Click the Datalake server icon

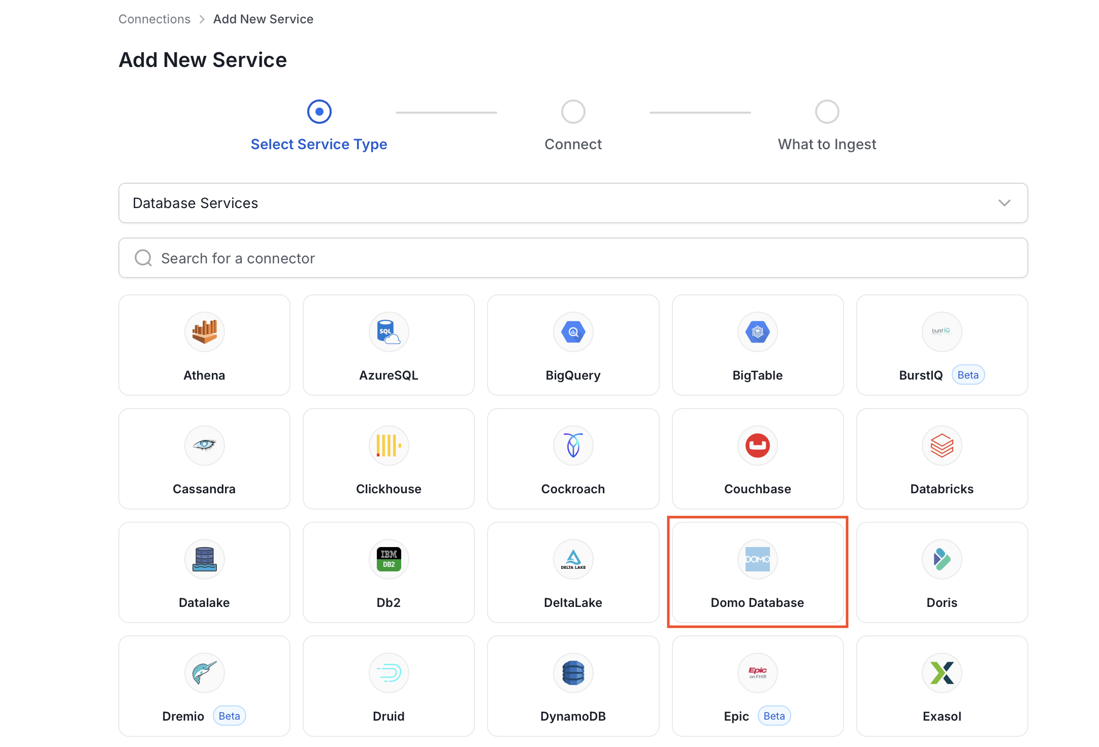click(x=204, y=559)
